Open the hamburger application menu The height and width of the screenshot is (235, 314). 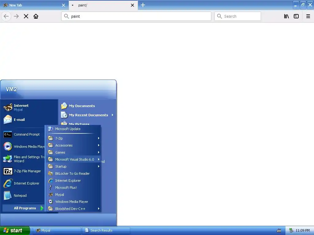point(308,16)
